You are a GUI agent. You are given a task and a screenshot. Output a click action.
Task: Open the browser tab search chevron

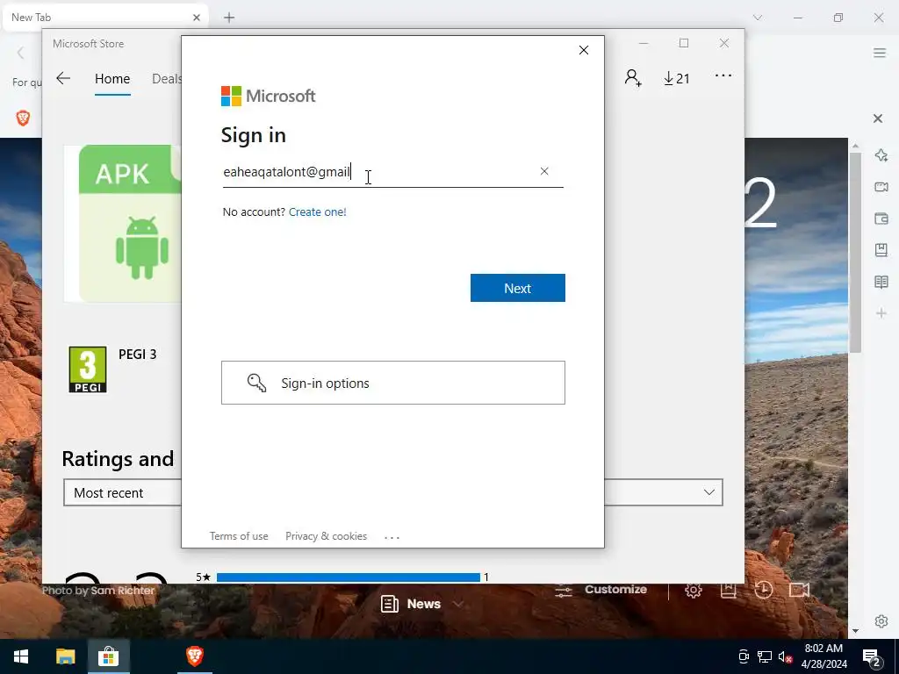point(758,18)
